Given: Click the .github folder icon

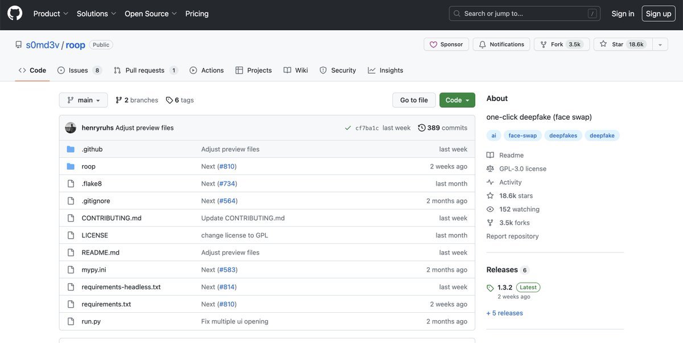Looking at the screenshot, I should 71,149.
